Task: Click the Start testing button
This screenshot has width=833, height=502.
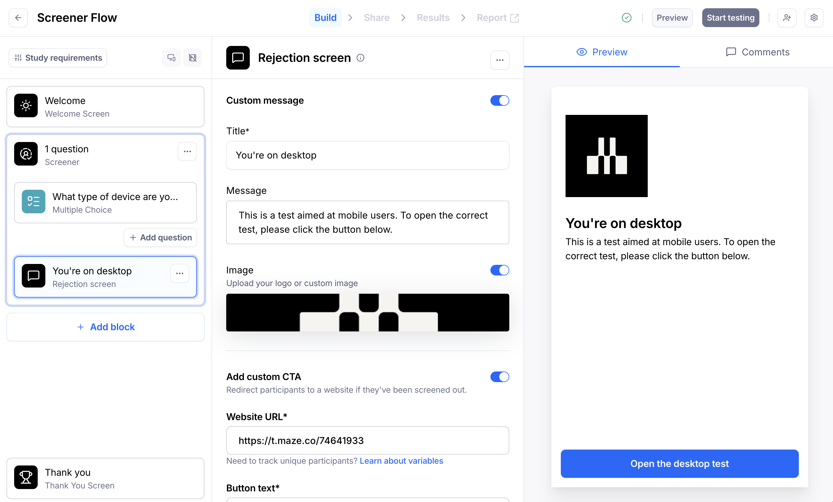Action: tap(730, 18)
